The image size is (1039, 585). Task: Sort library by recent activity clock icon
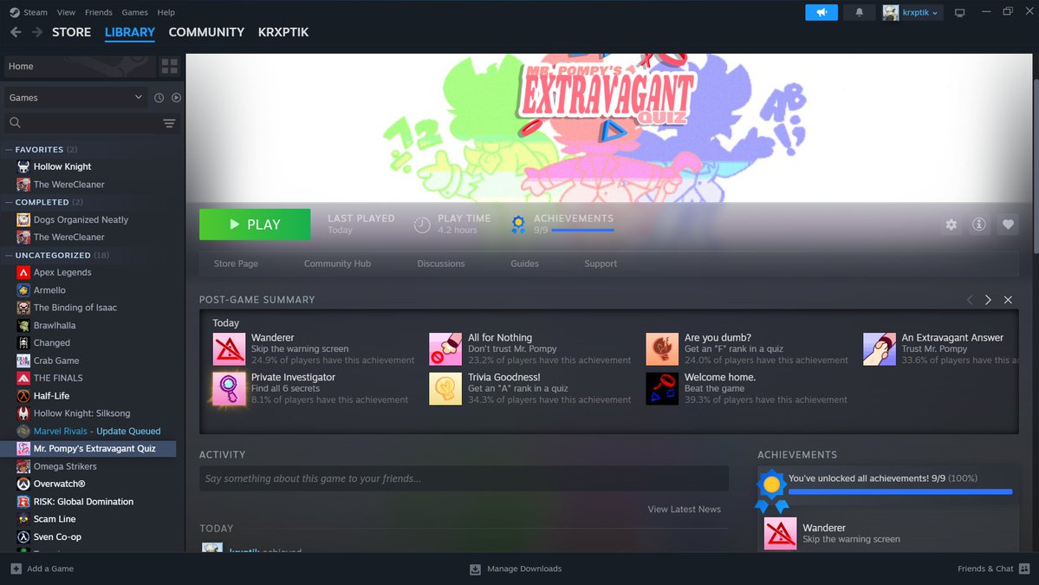click(x=159, y=97)
